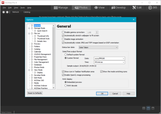Click the first calendar view icon in status bar

tap(144, 108)
